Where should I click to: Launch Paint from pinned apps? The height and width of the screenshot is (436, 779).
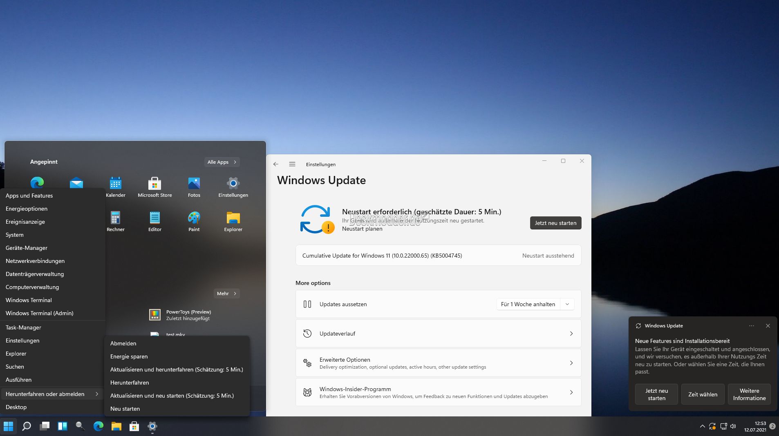[194, 222]
